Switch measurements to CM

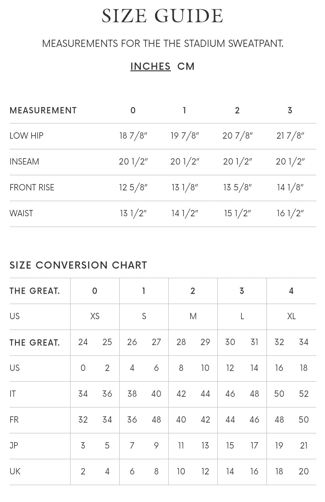click(x=186, y=66)
